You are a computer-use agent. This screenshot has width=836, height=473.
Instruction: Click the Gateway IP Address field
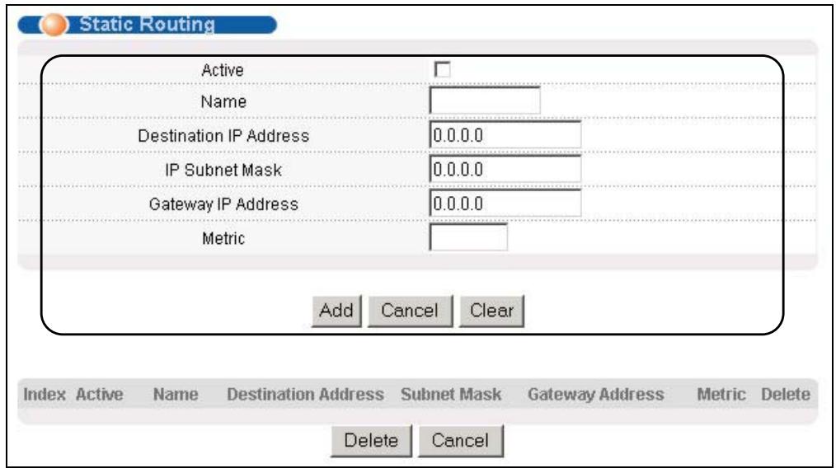(505, 203)
